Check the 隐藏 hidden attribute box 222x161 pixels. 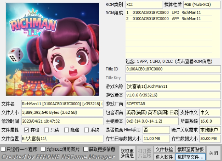[66, 130]
